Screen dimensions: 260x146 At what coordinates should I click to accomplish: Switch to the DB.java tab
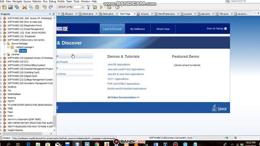[69, 14]
